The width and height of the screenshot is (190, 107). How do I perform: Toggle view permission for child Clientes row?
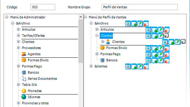pos(165,42)
